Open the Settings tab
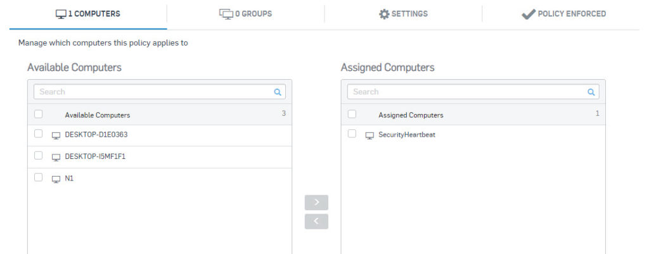Viewport: 649px width, 254px height. point(403,15)
